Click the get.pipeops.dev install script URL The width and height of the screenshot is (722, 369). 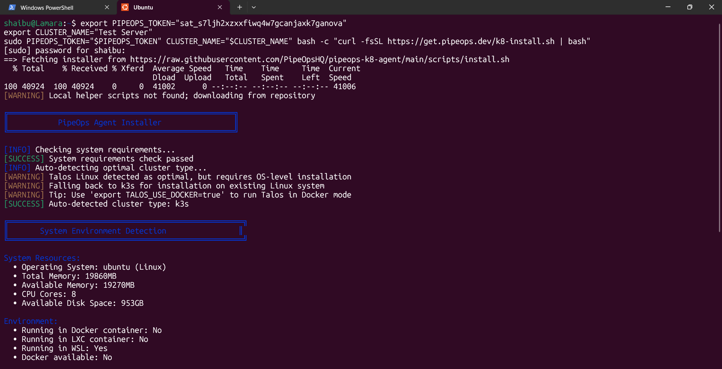[471, 41]
